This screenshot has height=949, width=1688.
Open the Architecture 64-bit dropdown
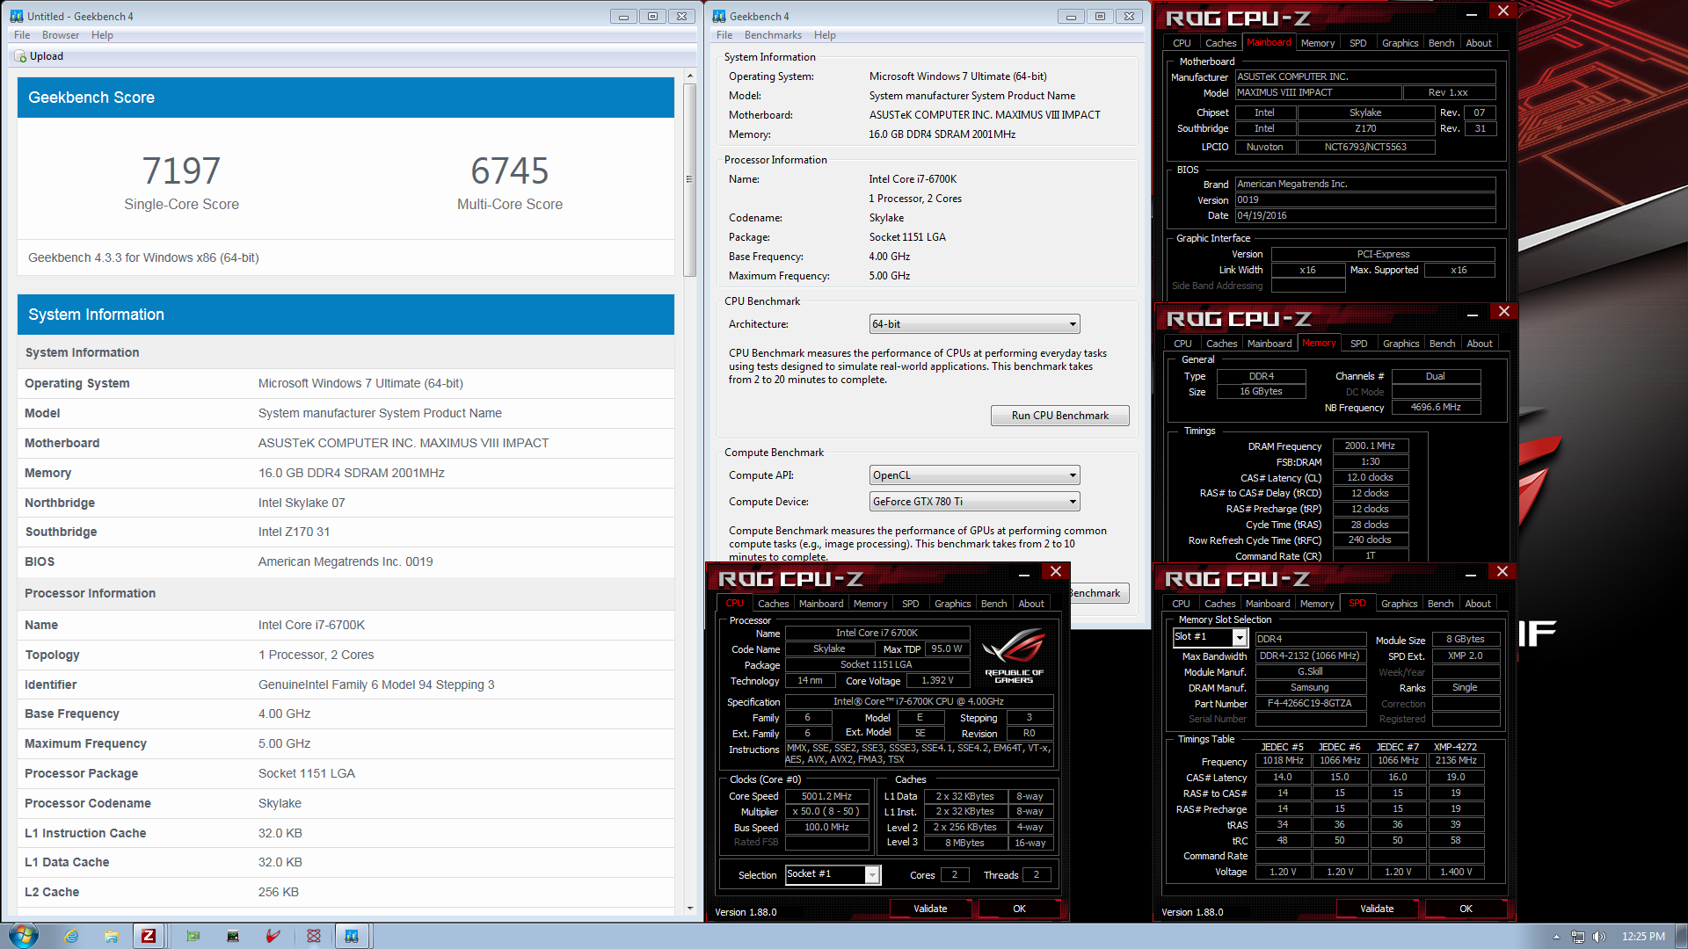(x=974, y=324)
